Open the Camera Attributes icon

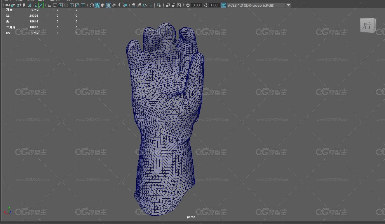coord(18,5)
